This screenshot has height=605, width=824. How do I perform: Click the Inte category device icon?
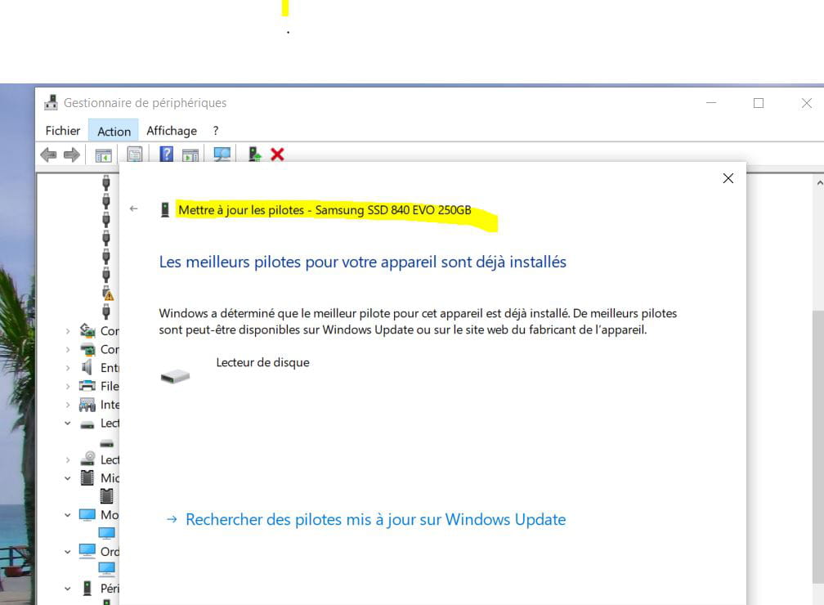point(87,404)
